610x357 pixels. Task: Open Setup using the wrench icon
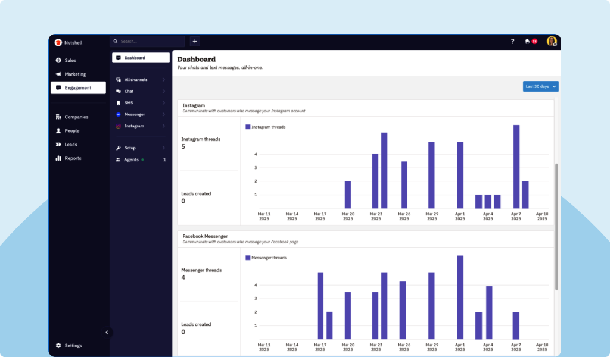120,148
